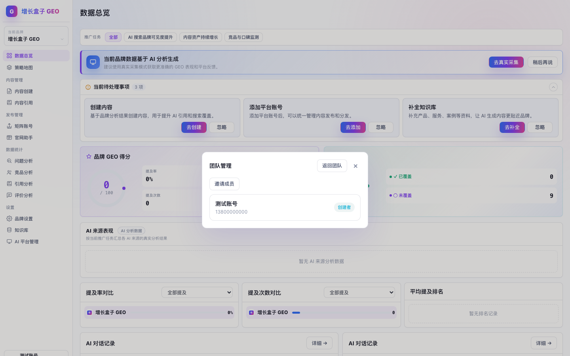Image resolution: width=570 pixels, height=356 pixels.
Task: Select the 内容资产持续增长 filter
Action: click(201, 37)
